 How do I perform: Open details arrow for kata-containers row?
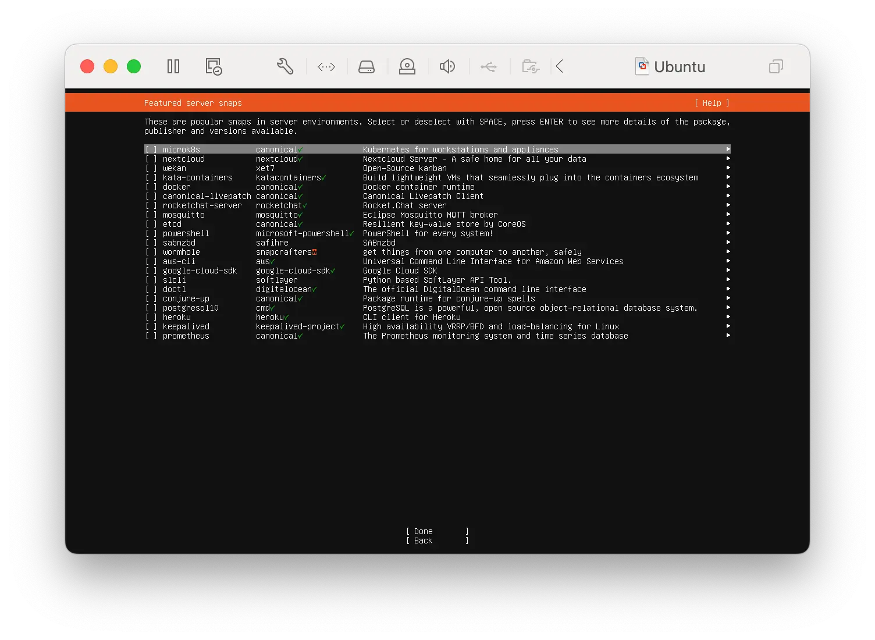728,177
